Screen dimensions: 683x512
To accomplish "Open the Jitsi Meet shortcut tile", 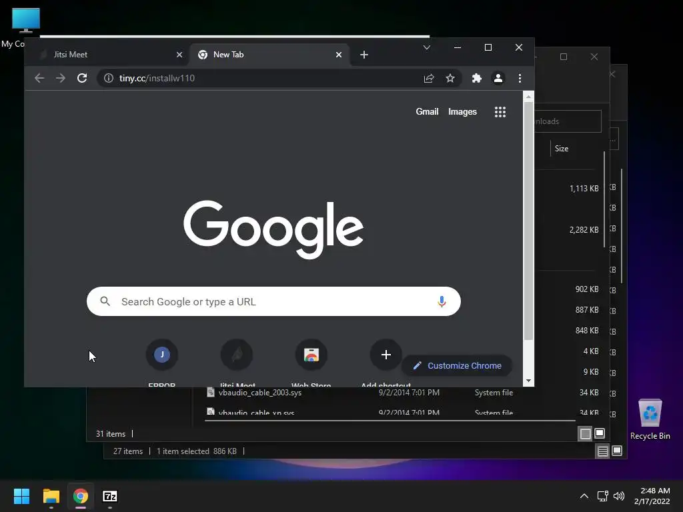I will click(x=237, y=363).
